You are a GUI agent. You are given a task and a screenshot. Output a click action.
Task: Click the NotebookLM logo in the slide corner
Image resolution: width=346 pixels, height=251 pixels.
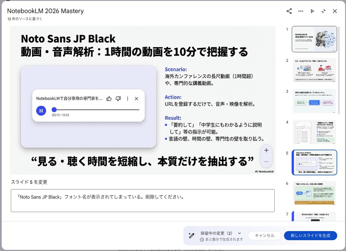point(264,172)
